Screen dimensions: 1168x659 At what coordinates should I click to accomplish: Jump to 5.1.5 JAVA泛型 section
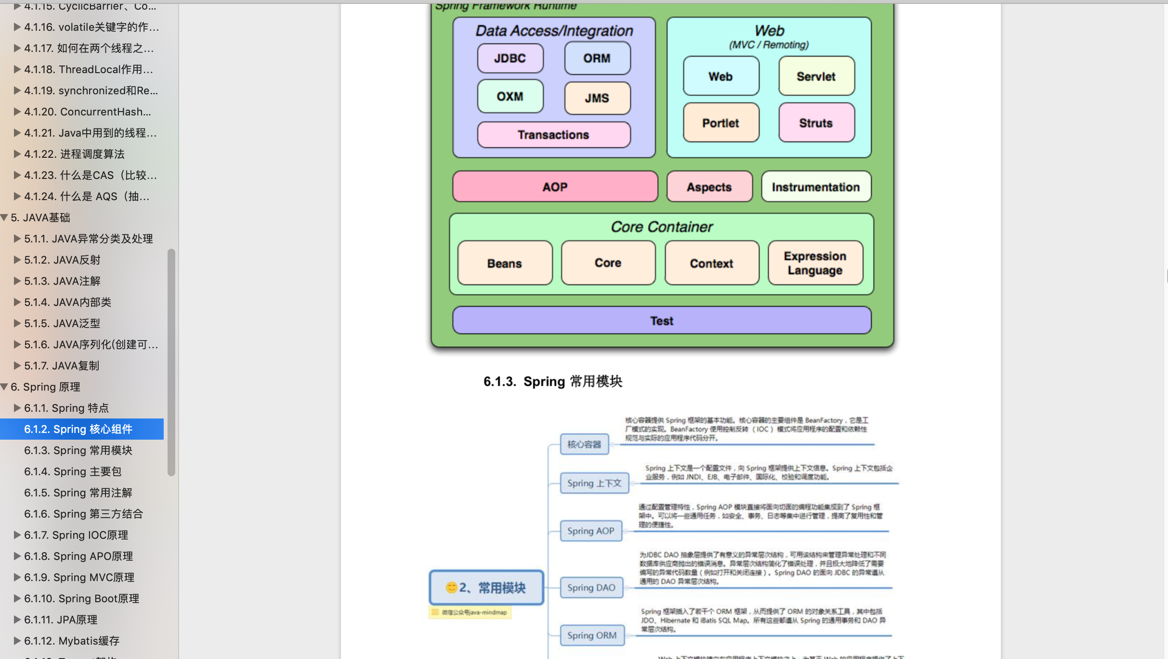[62, 323]
